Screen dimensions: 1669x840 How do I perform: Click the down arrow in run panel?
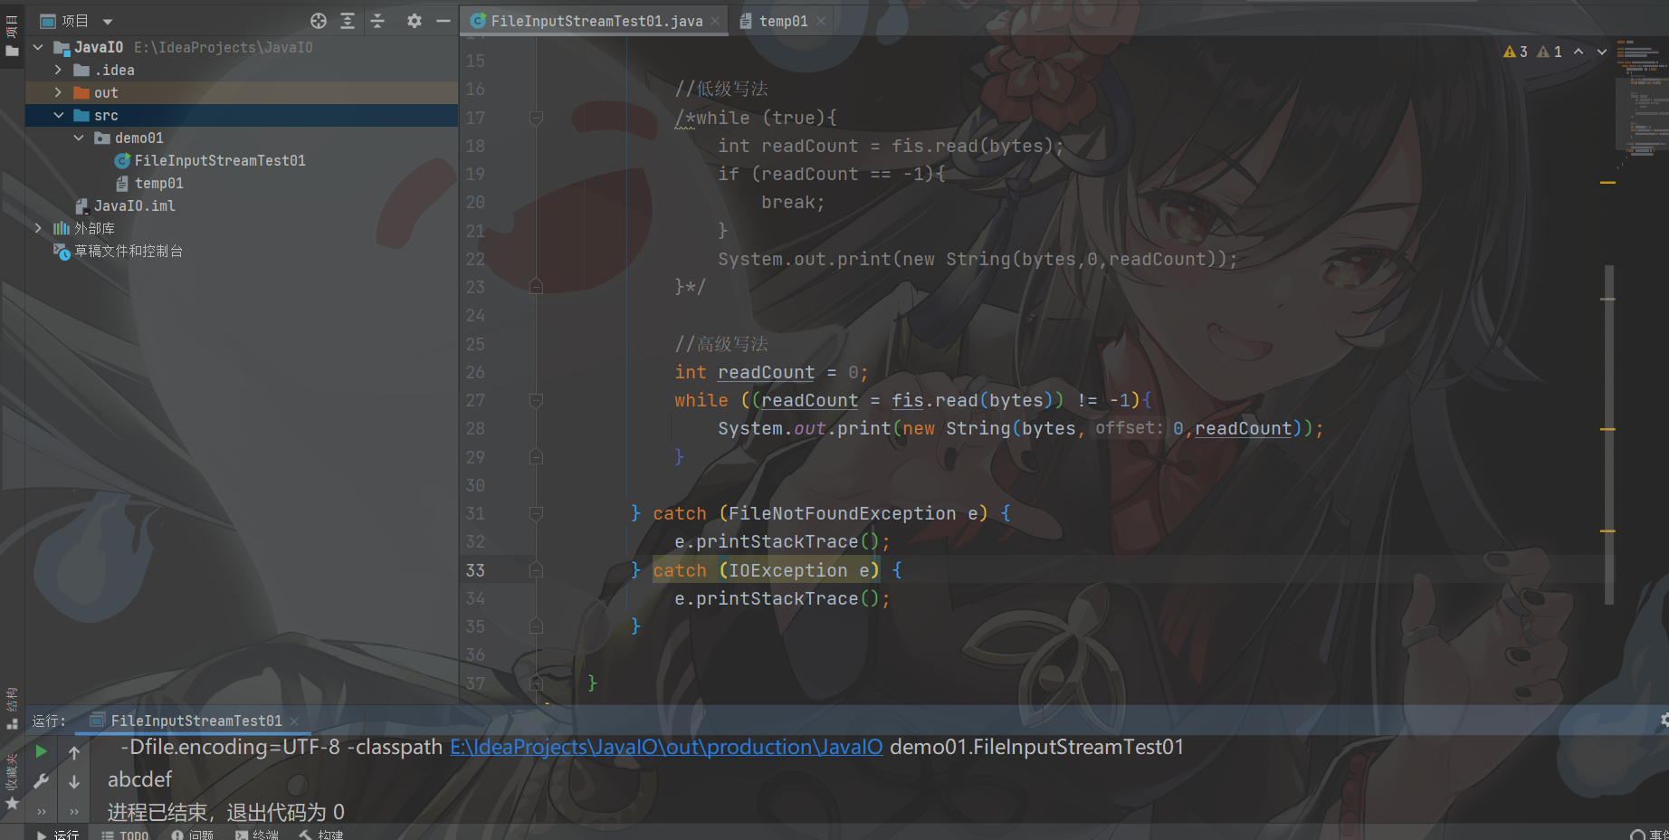(74, 781)
